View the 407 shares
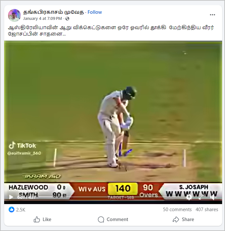 [207, 210]
